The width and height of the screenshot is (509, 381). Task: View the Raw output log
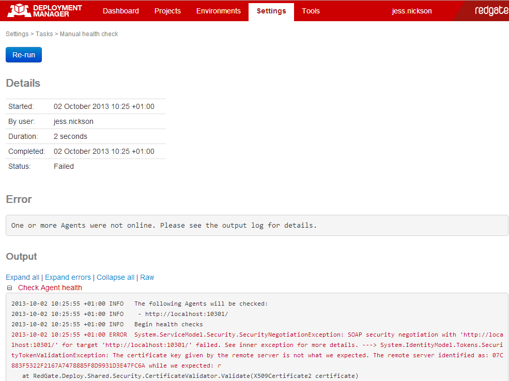coord(147,277)
